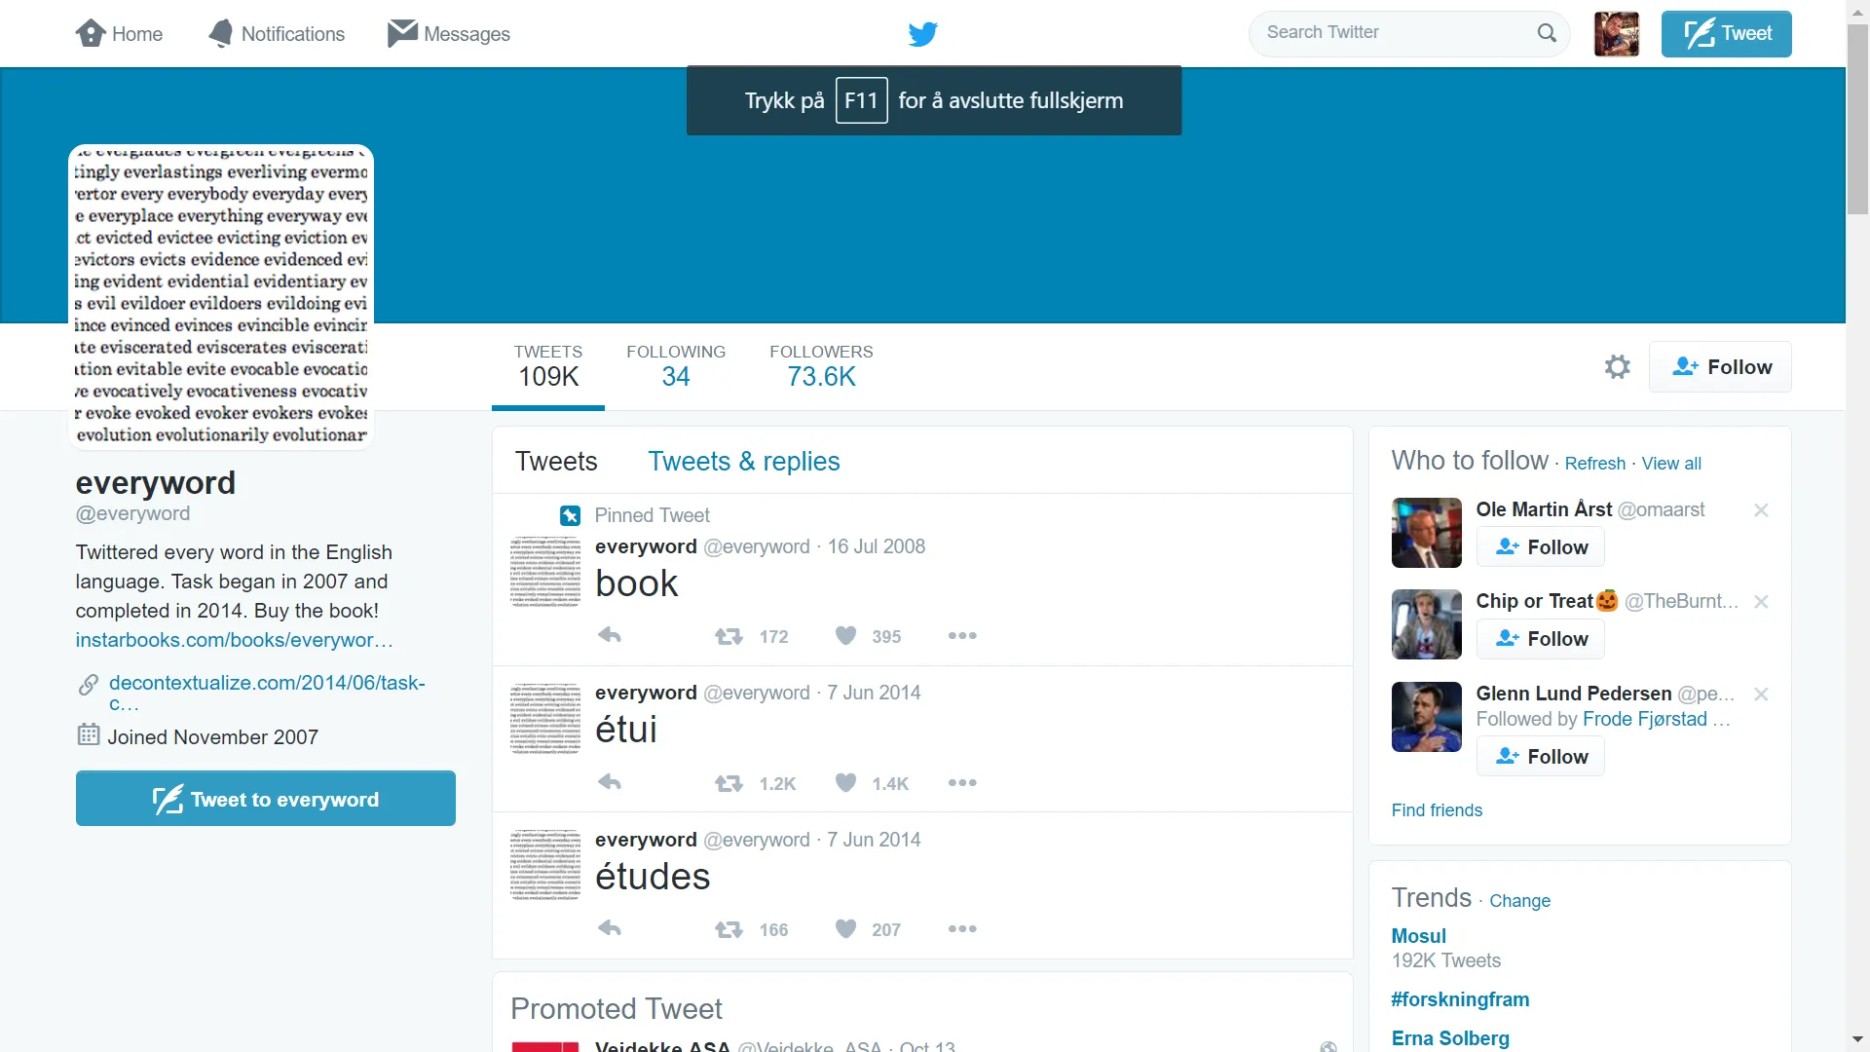Like the 'études' tweet
The image size is (1870, 1052).
(x=845, y=929)
